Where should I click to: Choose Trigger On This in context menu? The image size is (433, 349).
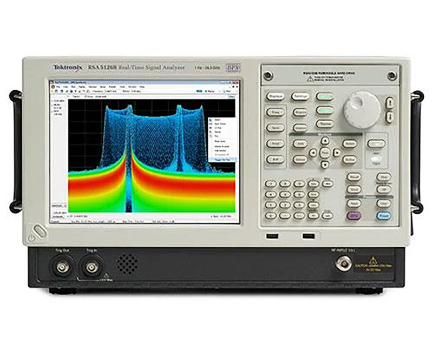point(222,160)
